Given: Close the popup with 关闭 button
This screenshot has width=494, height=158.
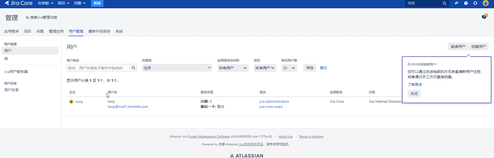Looking at the screenshot, I should pyautogui.click(x=414, y=94).
